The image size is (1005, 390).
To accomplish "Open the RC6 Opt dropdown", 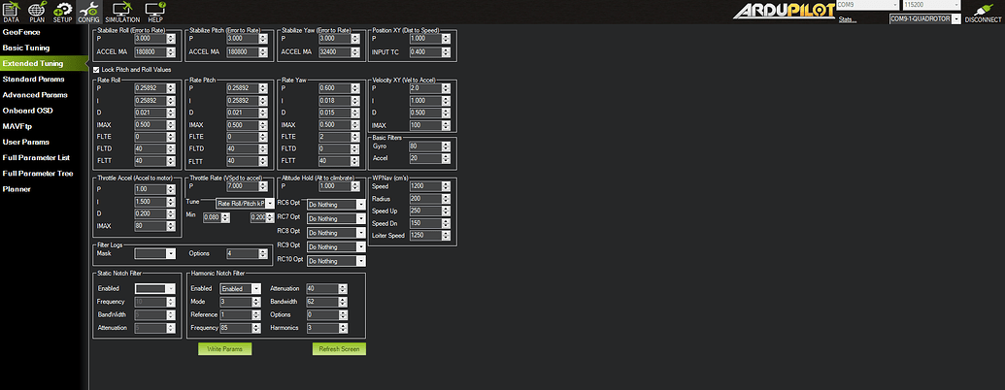I will (336, 205).
